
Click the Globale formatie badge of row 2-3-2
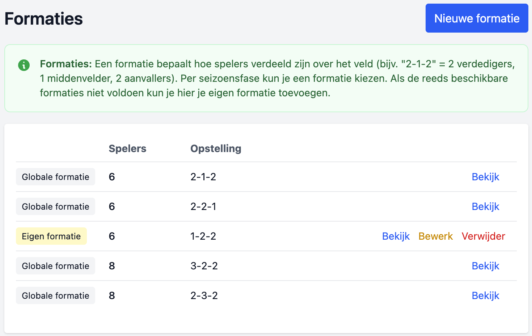pyautogui.click(x=55, y=295)
